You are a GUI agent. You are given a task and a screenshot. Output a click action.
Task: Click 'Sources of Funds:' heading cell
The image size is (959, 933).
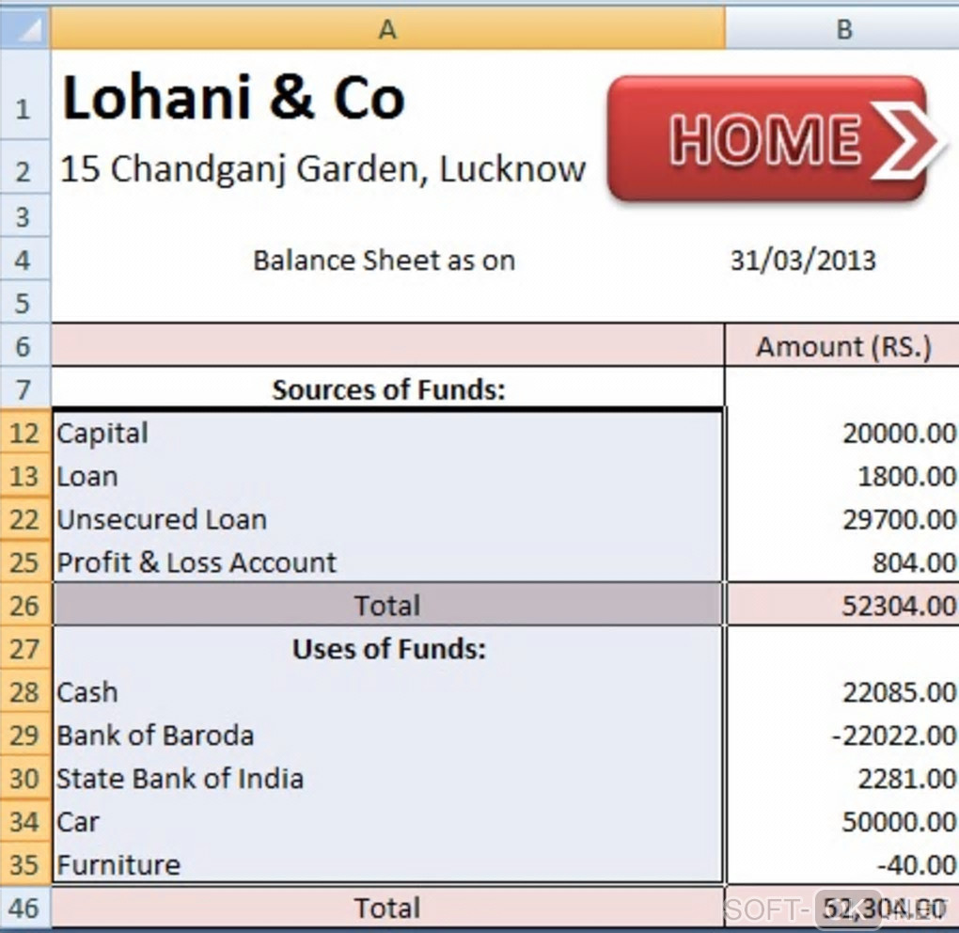tap(387, 389)
